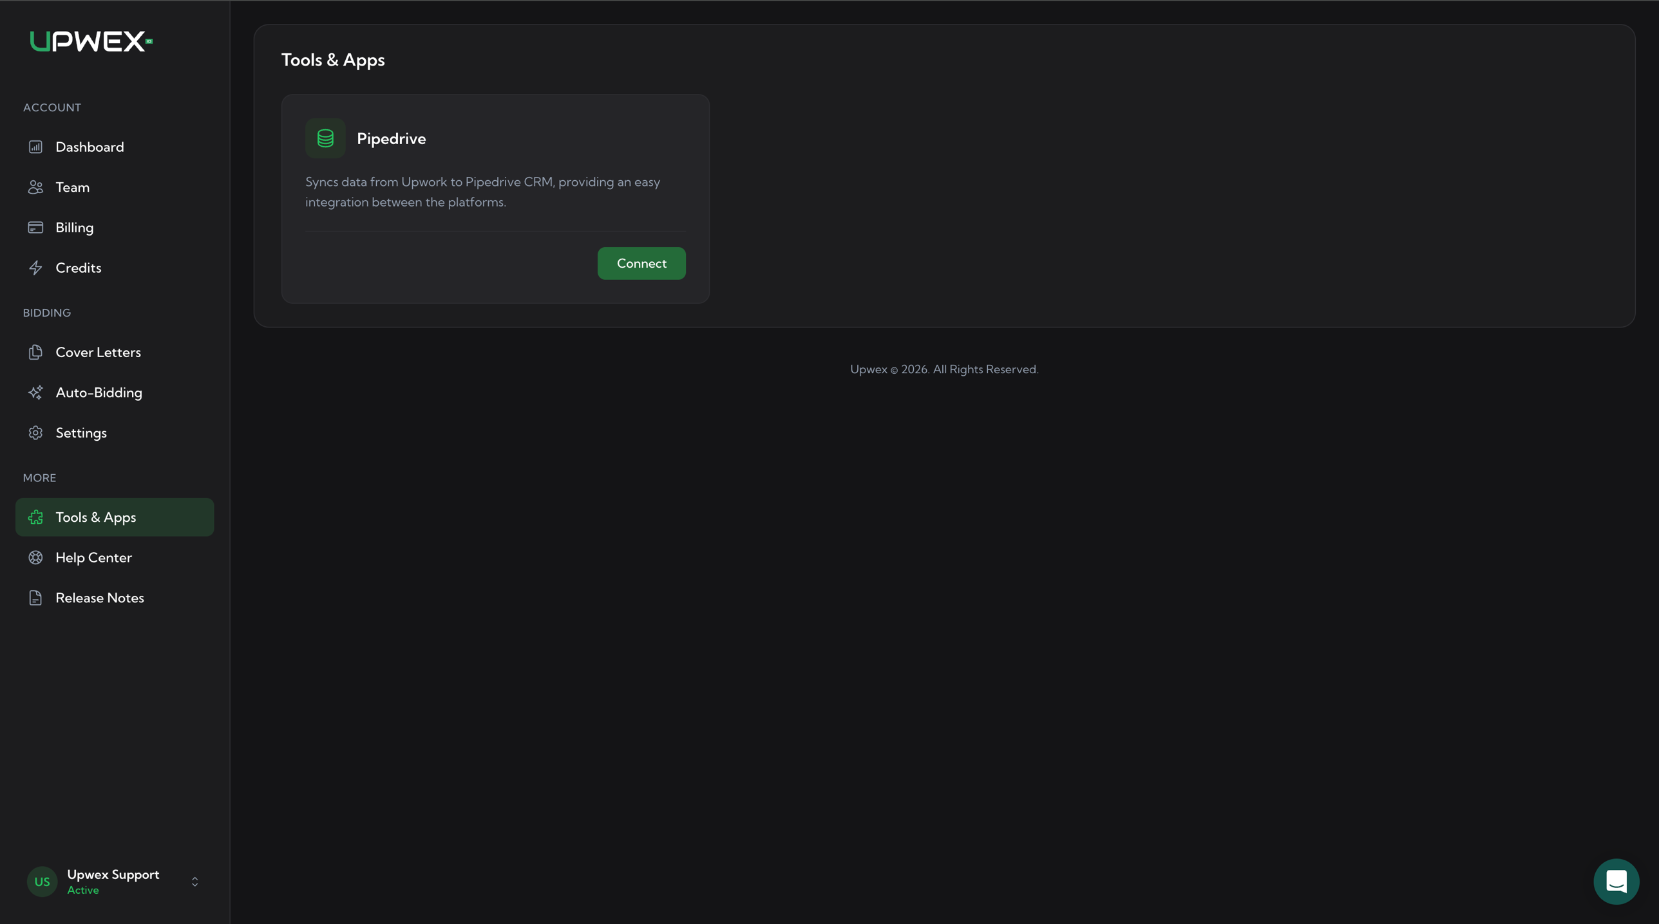Click the US user avatar

tap(42, 882)
